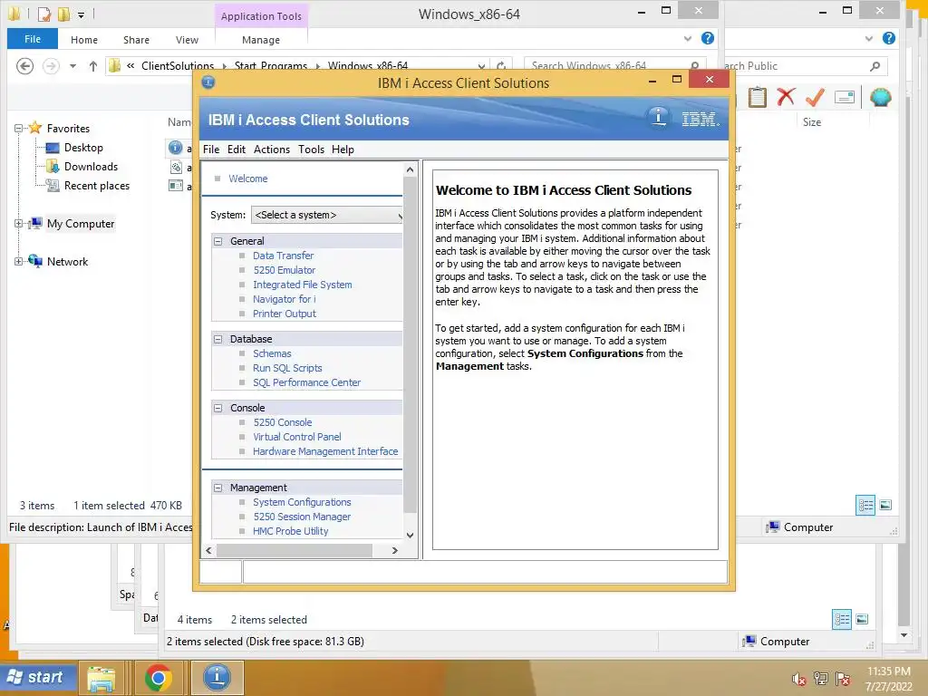Expand Network tree node
Screen dimensions: 928x696
click(18, 262)
